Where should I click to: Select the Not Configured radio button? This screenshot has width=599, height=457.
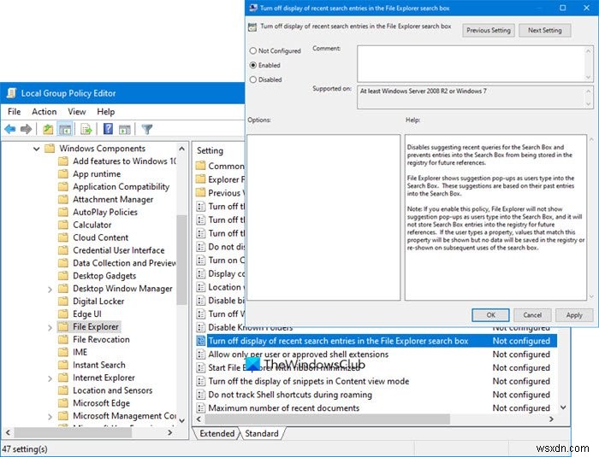click(x=253, y=50)
